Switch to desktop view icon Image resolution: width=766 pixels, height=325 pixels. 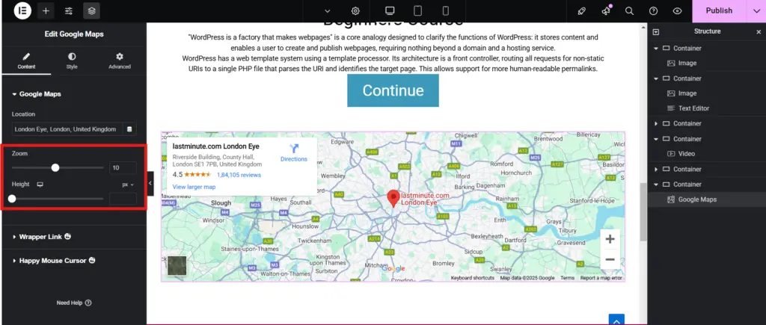pos(390,10)
